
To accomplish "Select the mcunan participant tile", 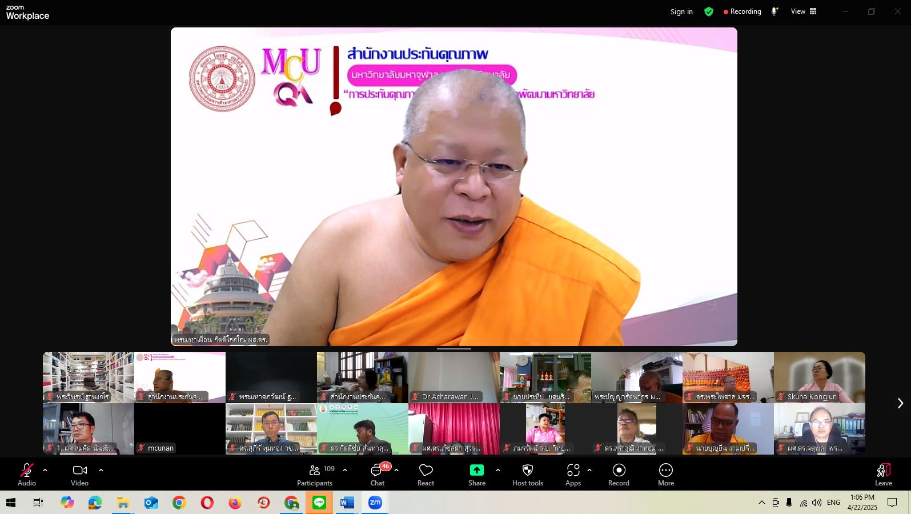I will coord(180,429).
